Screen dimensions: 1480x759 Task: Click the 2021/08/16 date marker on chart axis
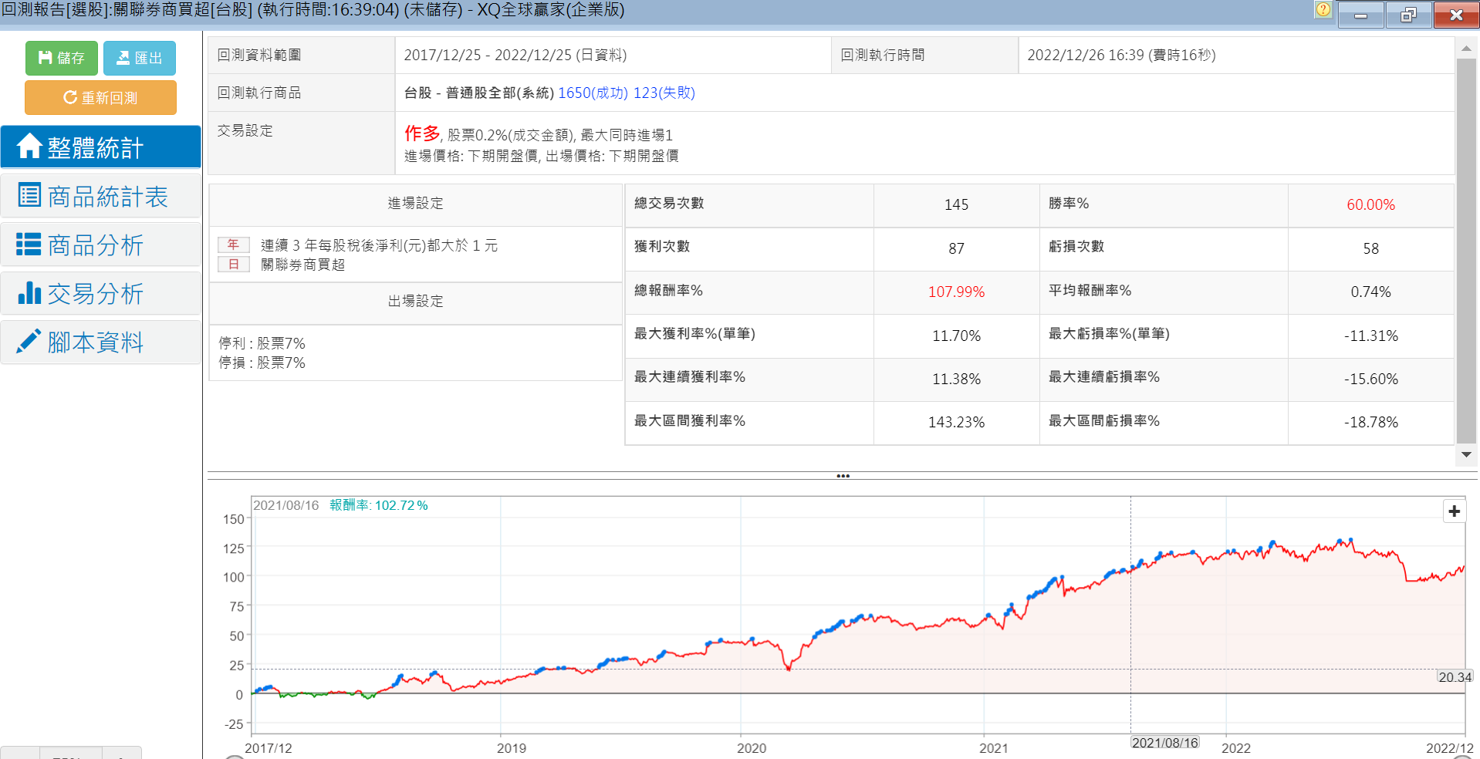[x=1164, y=743]
